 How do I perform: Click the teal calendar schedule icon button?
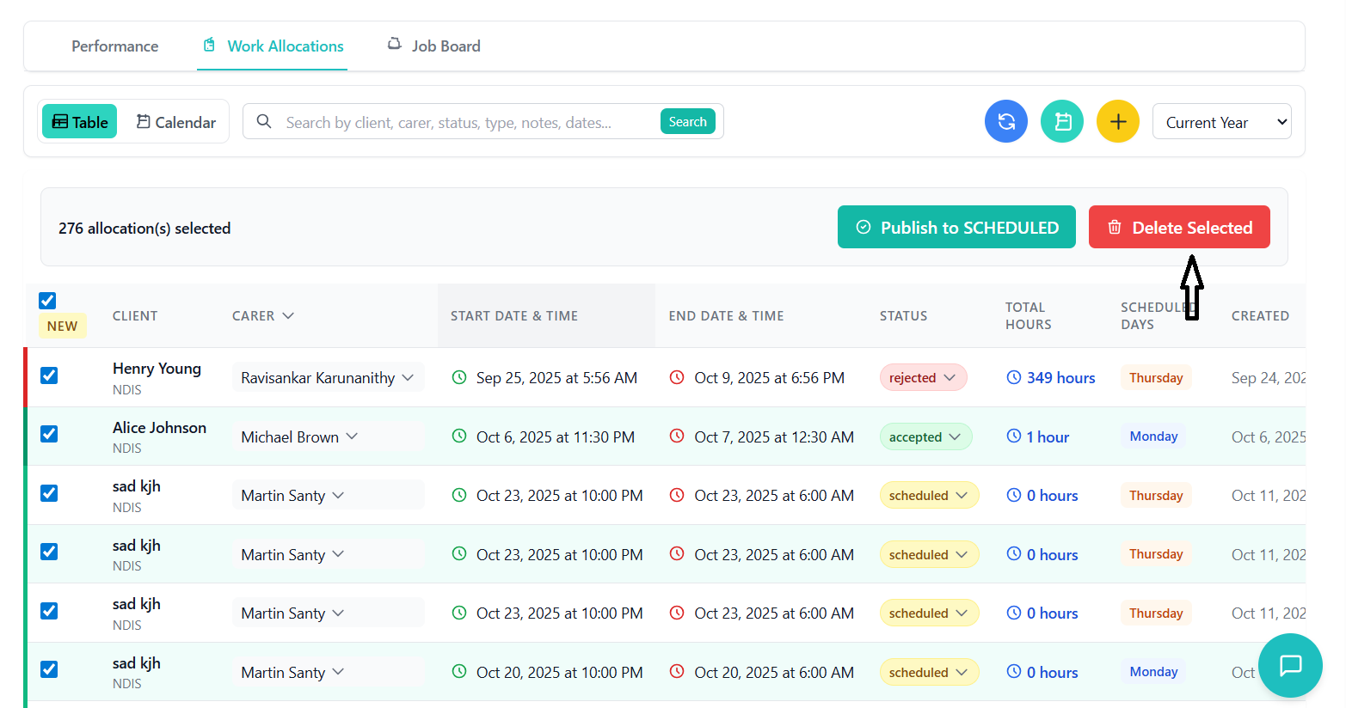pos(1062,121)
